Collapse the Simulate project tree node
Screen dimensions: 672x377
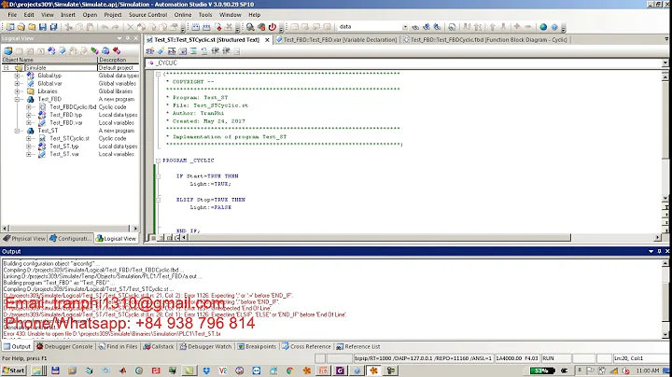7,68
